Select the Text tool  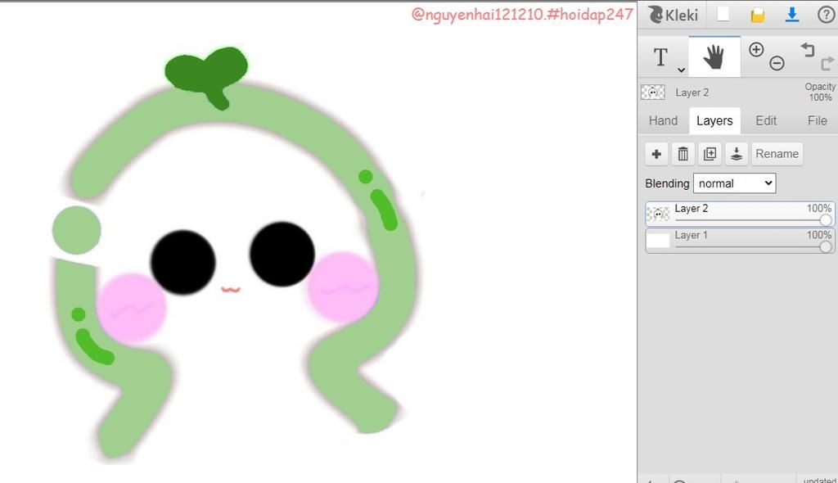pos(660,56)
